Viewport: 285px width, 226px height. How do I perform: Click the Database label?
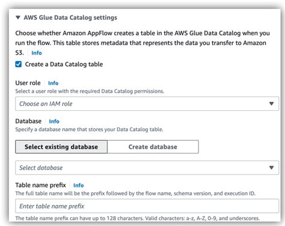tap(28, 121)
